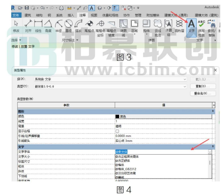This screenshot has width=221, height=195.
Task: Click the font list scrollbar thumb
Action: tap(210, 163)
